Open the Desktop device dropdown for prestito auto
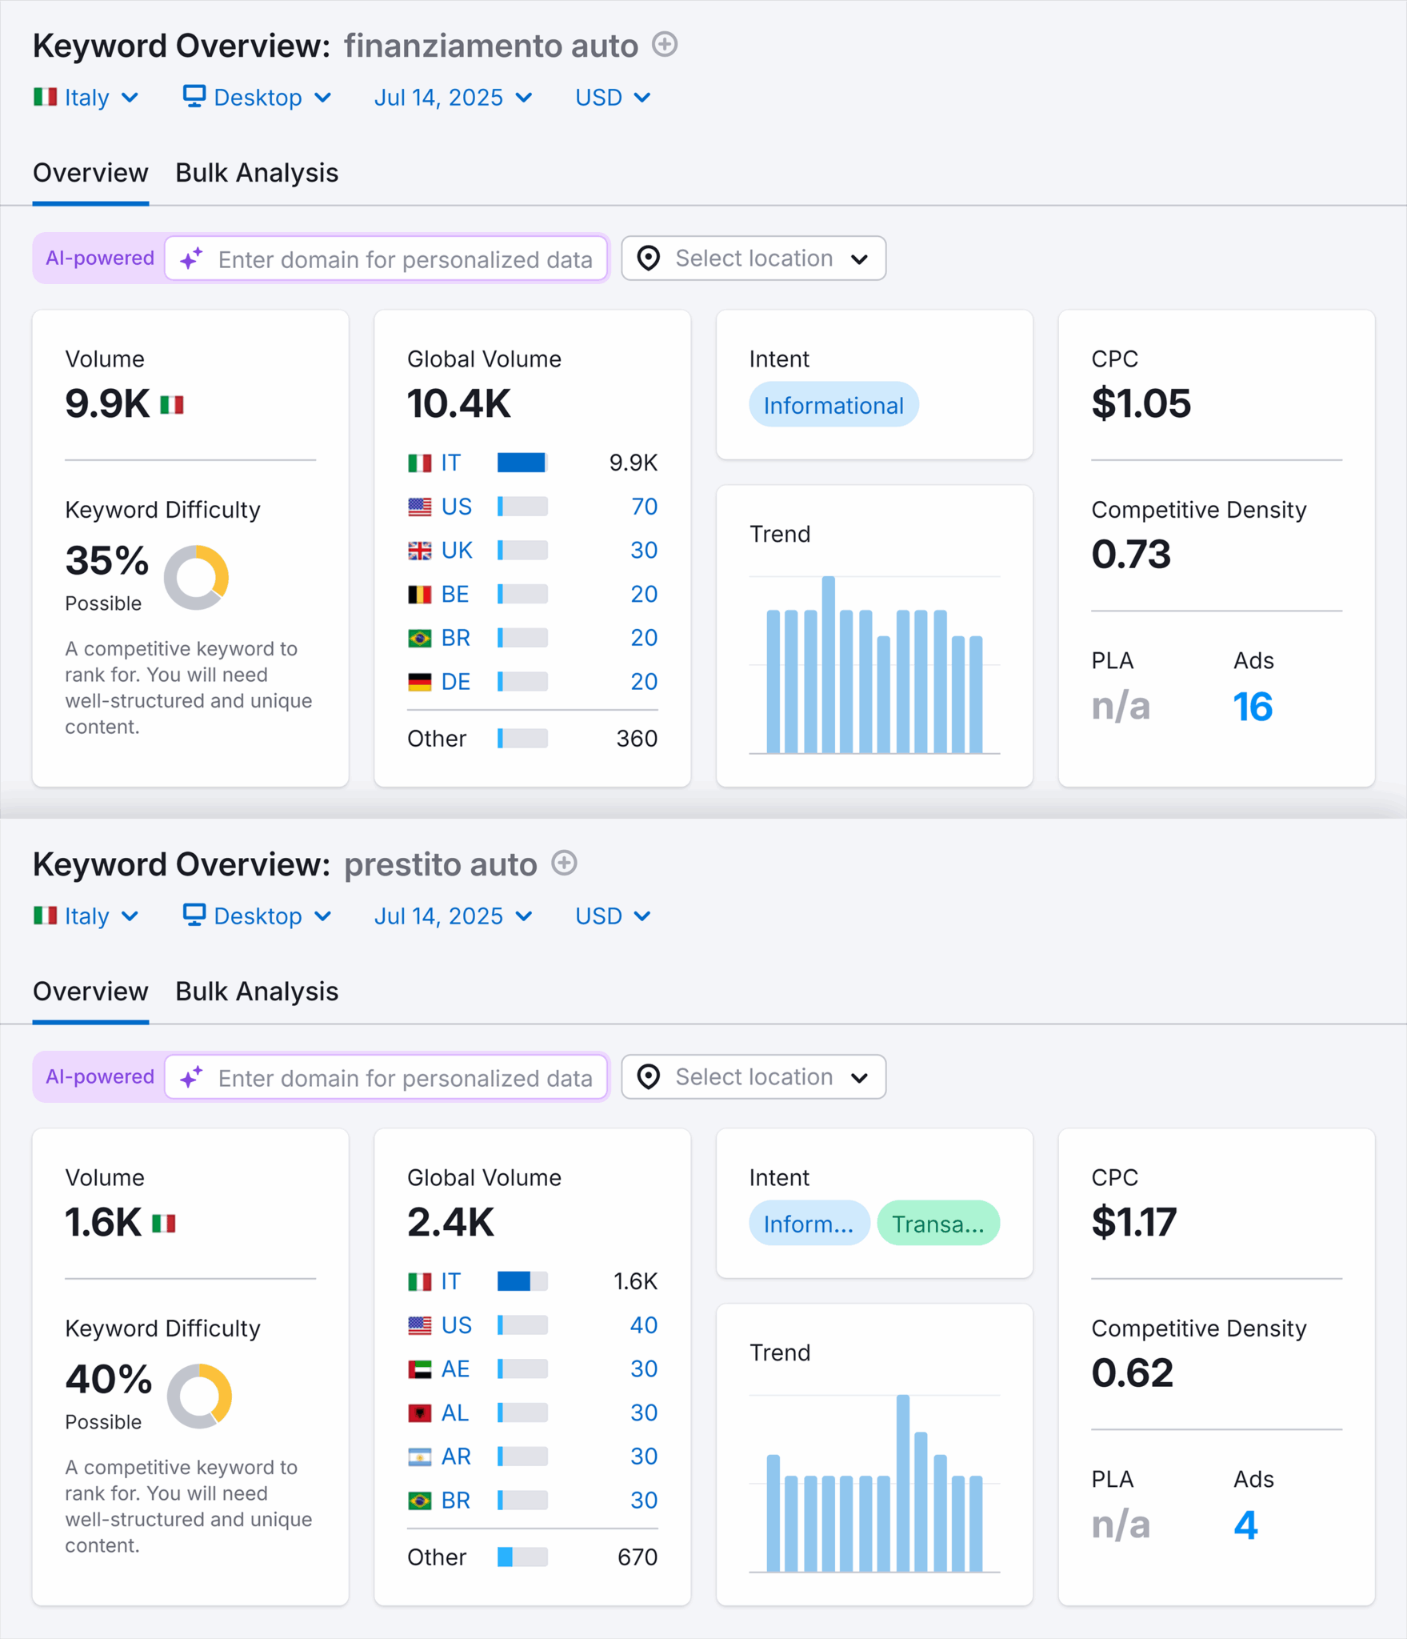 (257, 916)
